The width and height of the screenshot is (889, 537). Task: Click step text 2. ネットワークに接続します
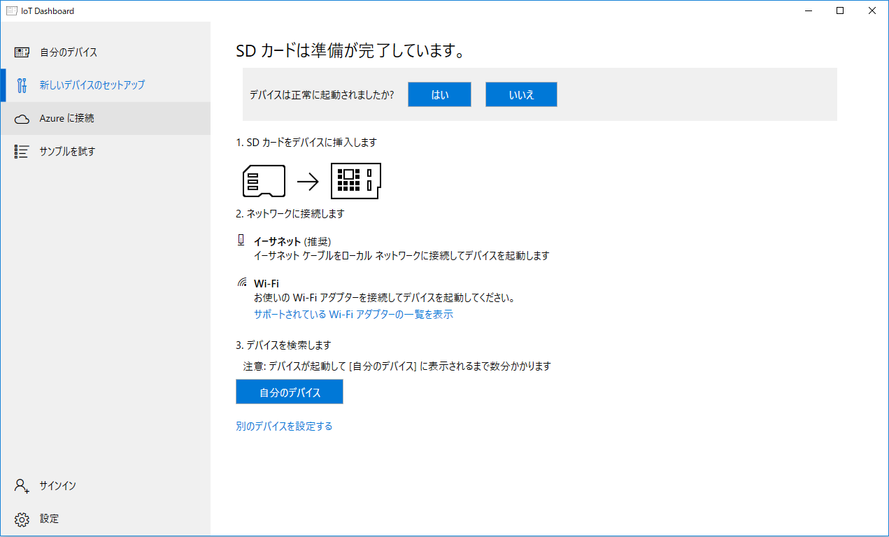[290, 214]
